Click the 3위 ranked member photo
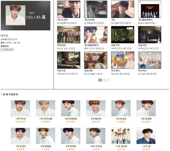 click(71, 108)
